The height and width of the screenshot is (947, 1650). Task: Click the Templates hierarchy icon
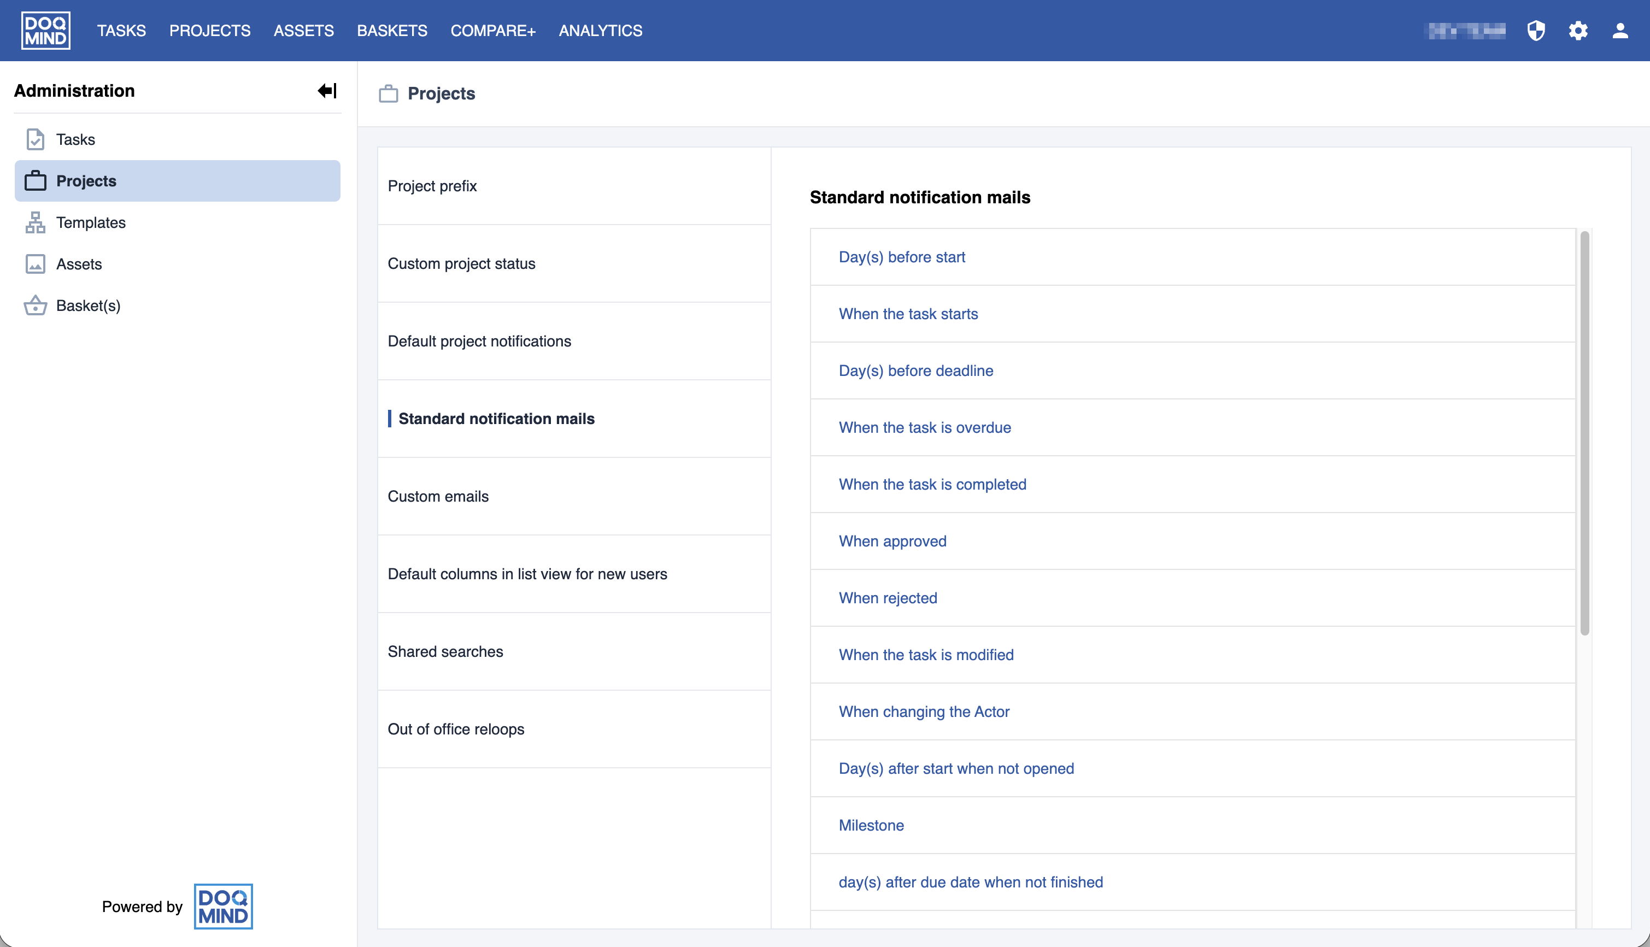pos(35,222)
